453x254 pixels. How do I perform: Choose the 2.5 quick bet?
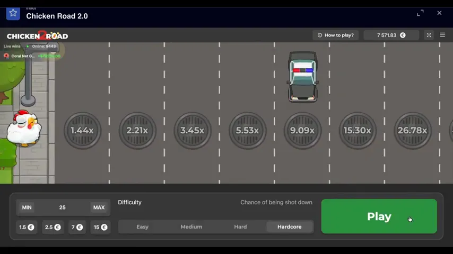53,227
